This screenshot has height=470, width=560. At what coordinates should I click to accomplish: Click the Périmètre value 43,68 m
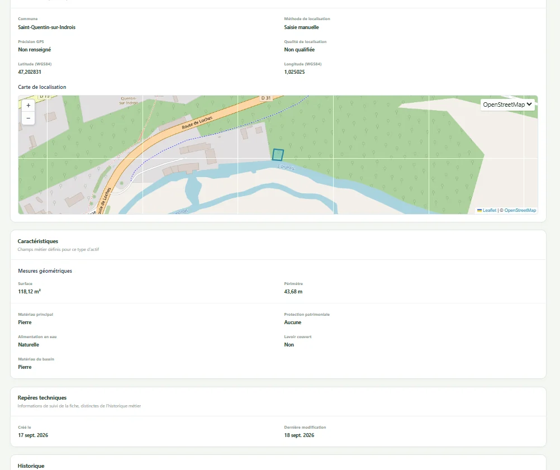click(293, 291)
